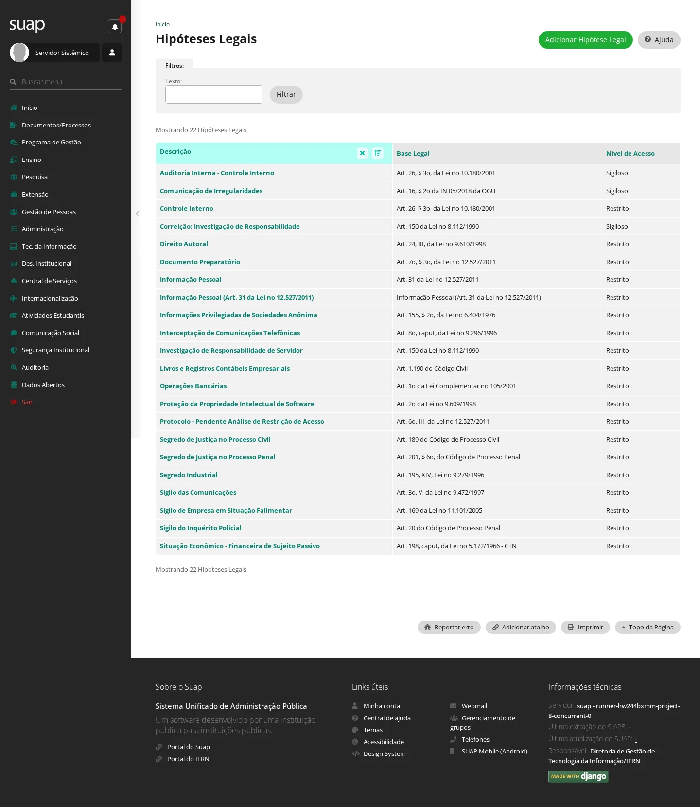This screenshot has height=807, width=700.
Task: Sort by the Base Legal column header
Action: click(413, 153)
